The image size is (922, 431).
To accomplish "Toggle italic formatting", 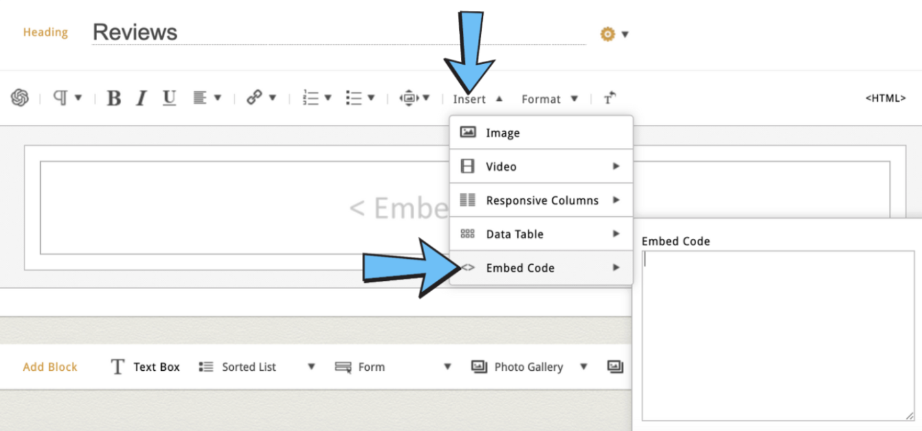I will pyautogui.click(x=141, y=98).
